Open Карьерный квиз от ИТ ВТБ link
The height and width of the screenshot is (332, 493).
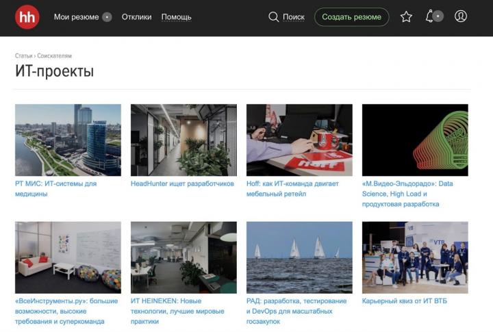405,301
